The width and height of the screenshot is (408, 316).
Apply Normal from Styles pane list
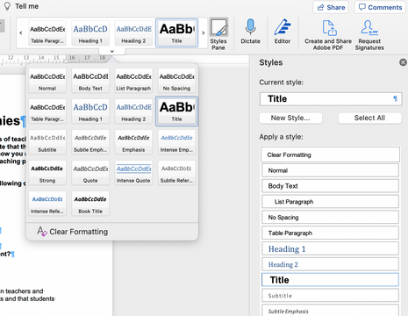click(x=330, y=170)
